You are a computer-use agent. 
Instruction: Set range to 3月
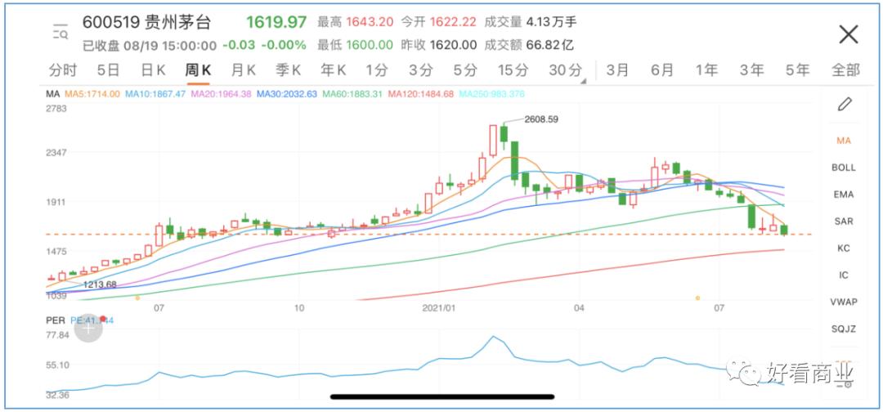618,69
